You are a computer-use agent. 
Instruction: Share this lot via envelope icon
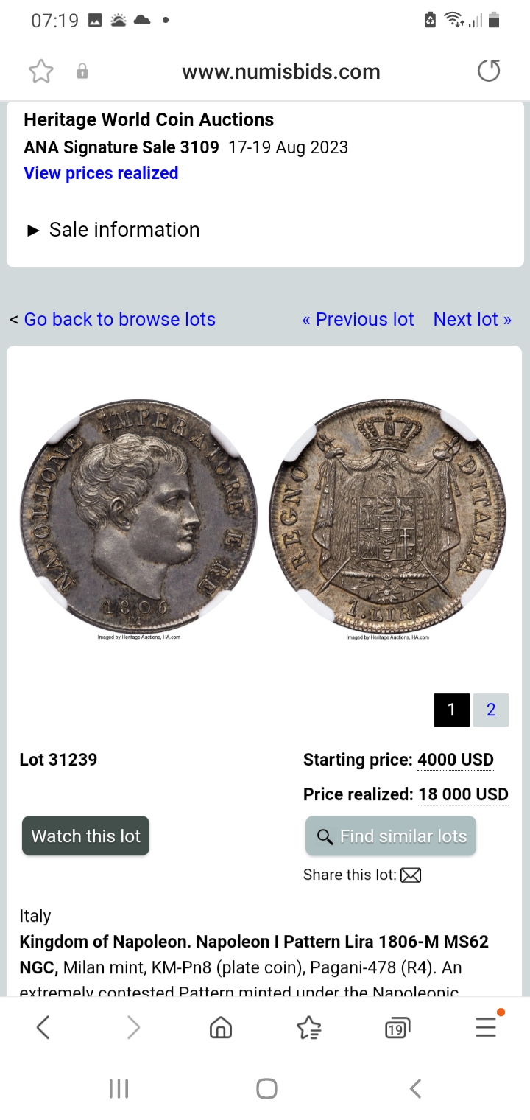(x=411, y=875)
